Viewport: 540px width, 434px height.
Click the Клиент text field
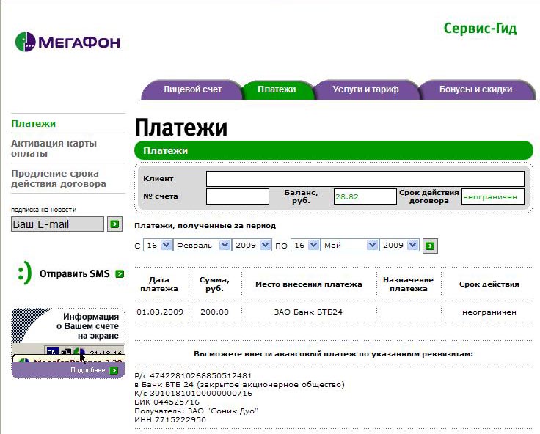click(x=365, y=179)
